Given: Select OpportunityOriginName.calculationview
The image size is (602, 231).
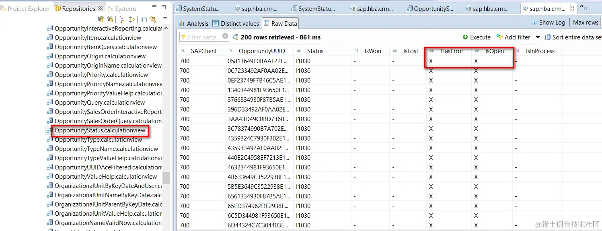Looking at the screenshot, I should point(108,66).
